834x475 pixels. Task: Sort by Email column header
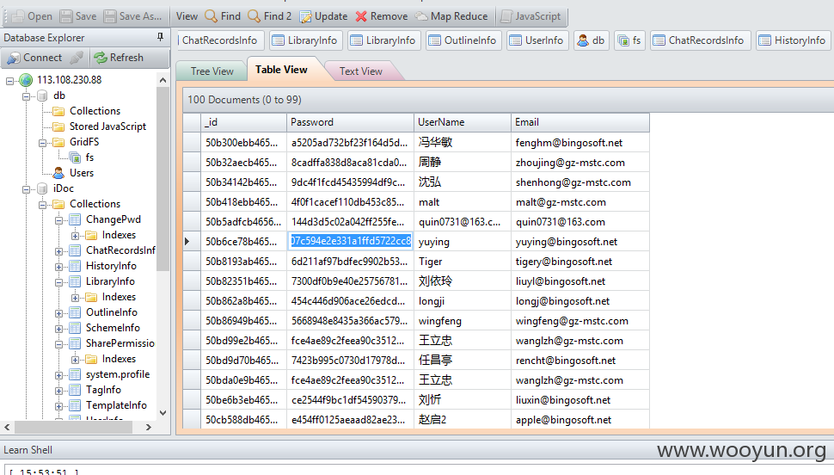tap(580, 122)
